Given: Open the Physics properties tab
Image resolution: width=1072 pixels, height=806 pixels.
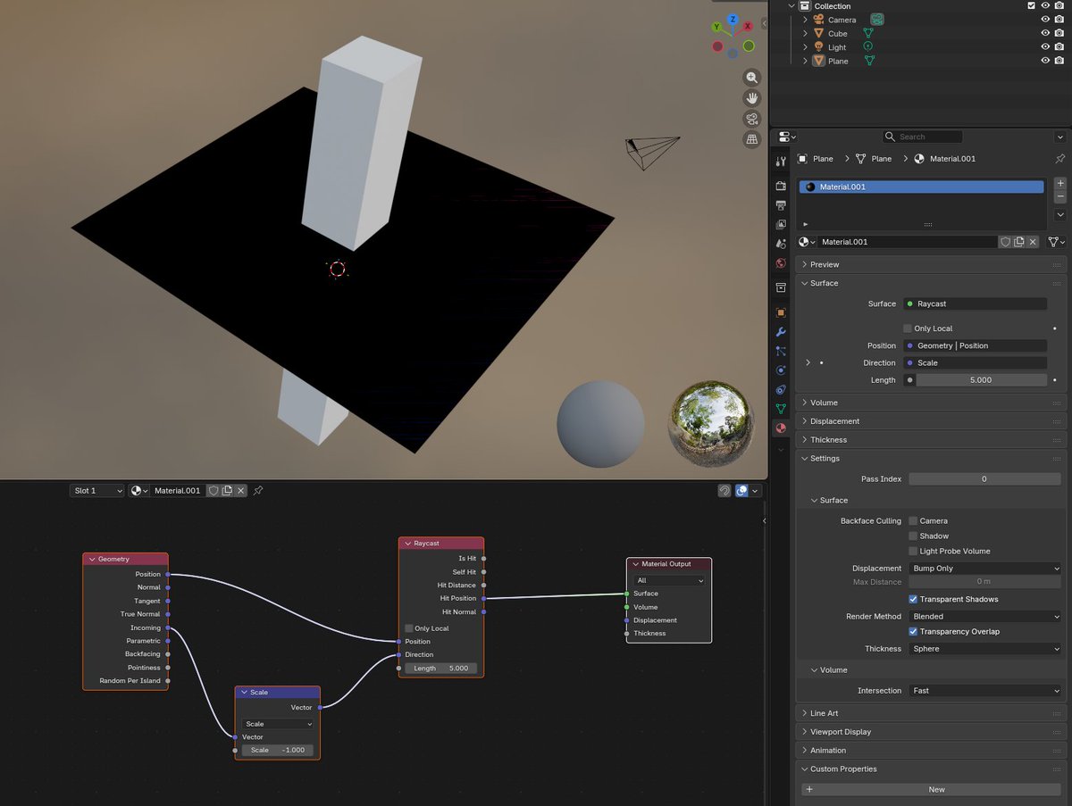Looking at the screenshot, I should pos(781,370).
